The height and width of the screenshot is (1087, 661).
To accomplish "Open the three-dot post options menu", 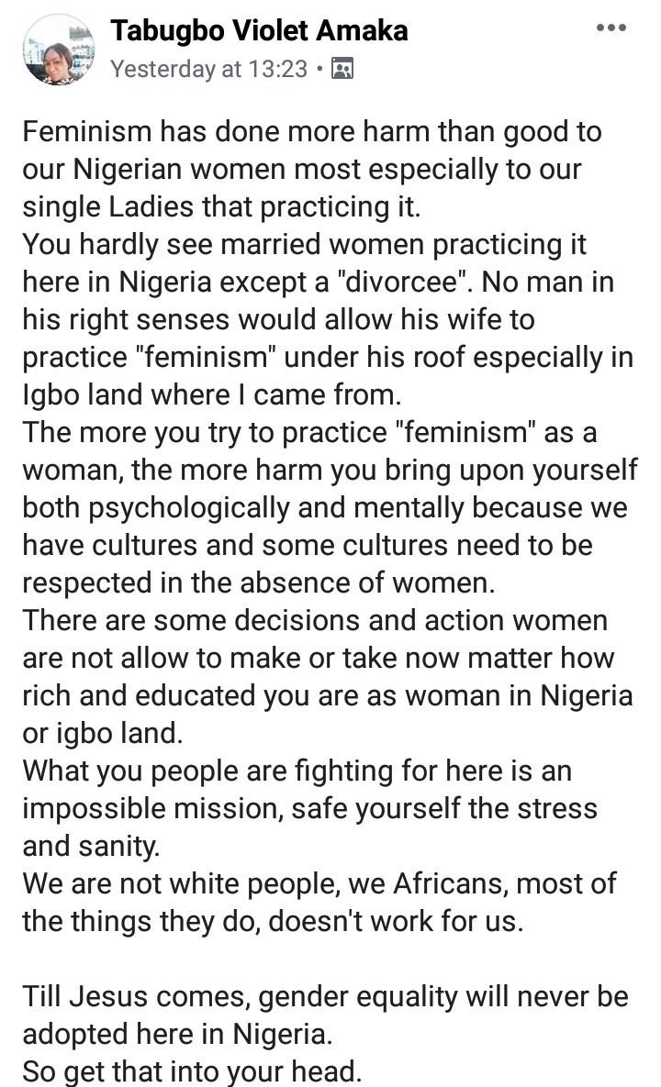I will 611,28.
